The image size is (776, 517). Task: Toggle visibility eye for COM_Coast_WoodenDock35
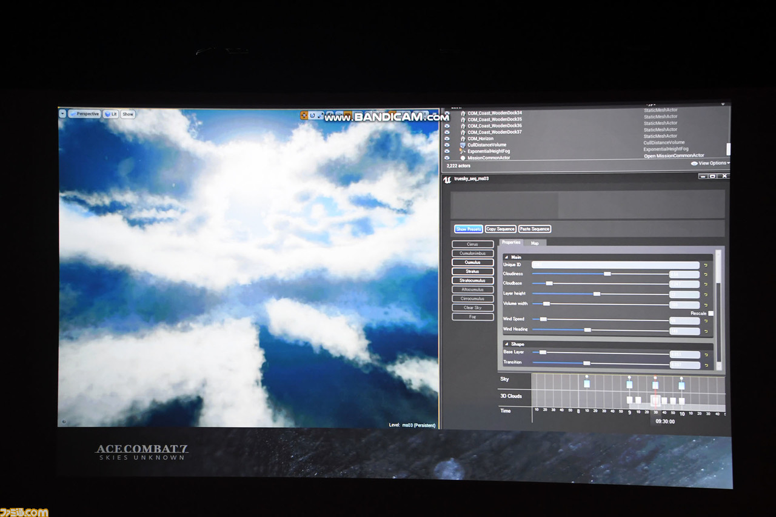pyautogui.click(x=447, y=119)
